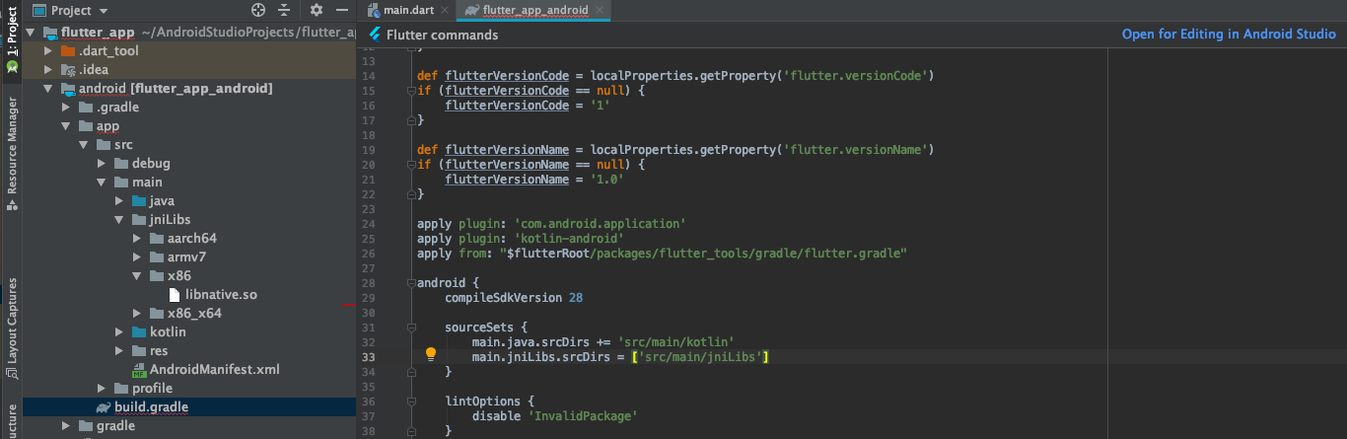
Task: Click the yellow lightbulb quick-fix icon
Action: 431,354
